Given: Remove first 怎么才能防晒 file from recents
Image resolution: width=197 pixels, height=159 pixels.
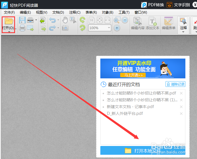Looking at the screenshot, I should (x=181, y=93).
